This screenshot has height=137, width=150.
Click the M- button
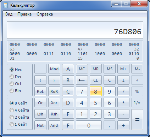[x=137, y=69]
